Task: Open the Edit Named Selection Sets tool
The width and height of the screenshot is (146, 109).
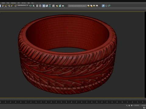Action: (x=16, y=6)
